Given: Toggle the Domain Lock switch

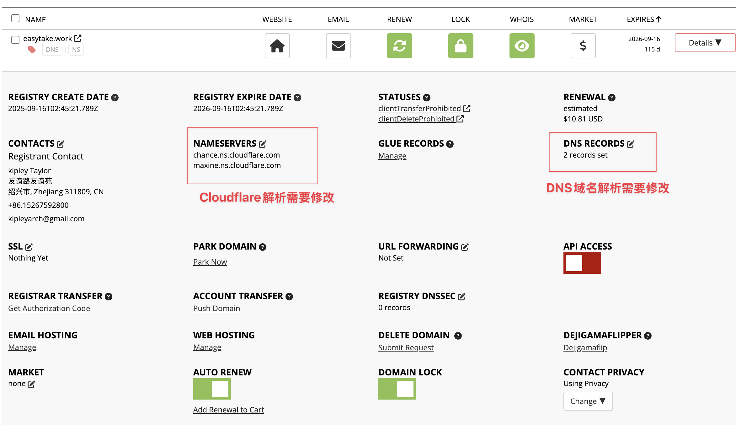Looking at the screenshot, I should (397, 389).
